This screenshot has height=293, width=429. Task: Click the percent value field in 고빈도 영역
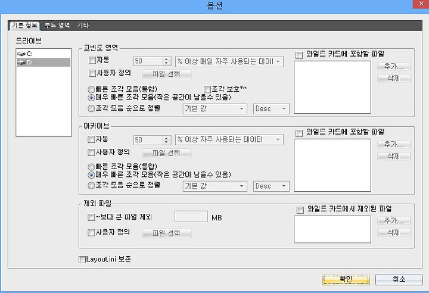(148, 61)
